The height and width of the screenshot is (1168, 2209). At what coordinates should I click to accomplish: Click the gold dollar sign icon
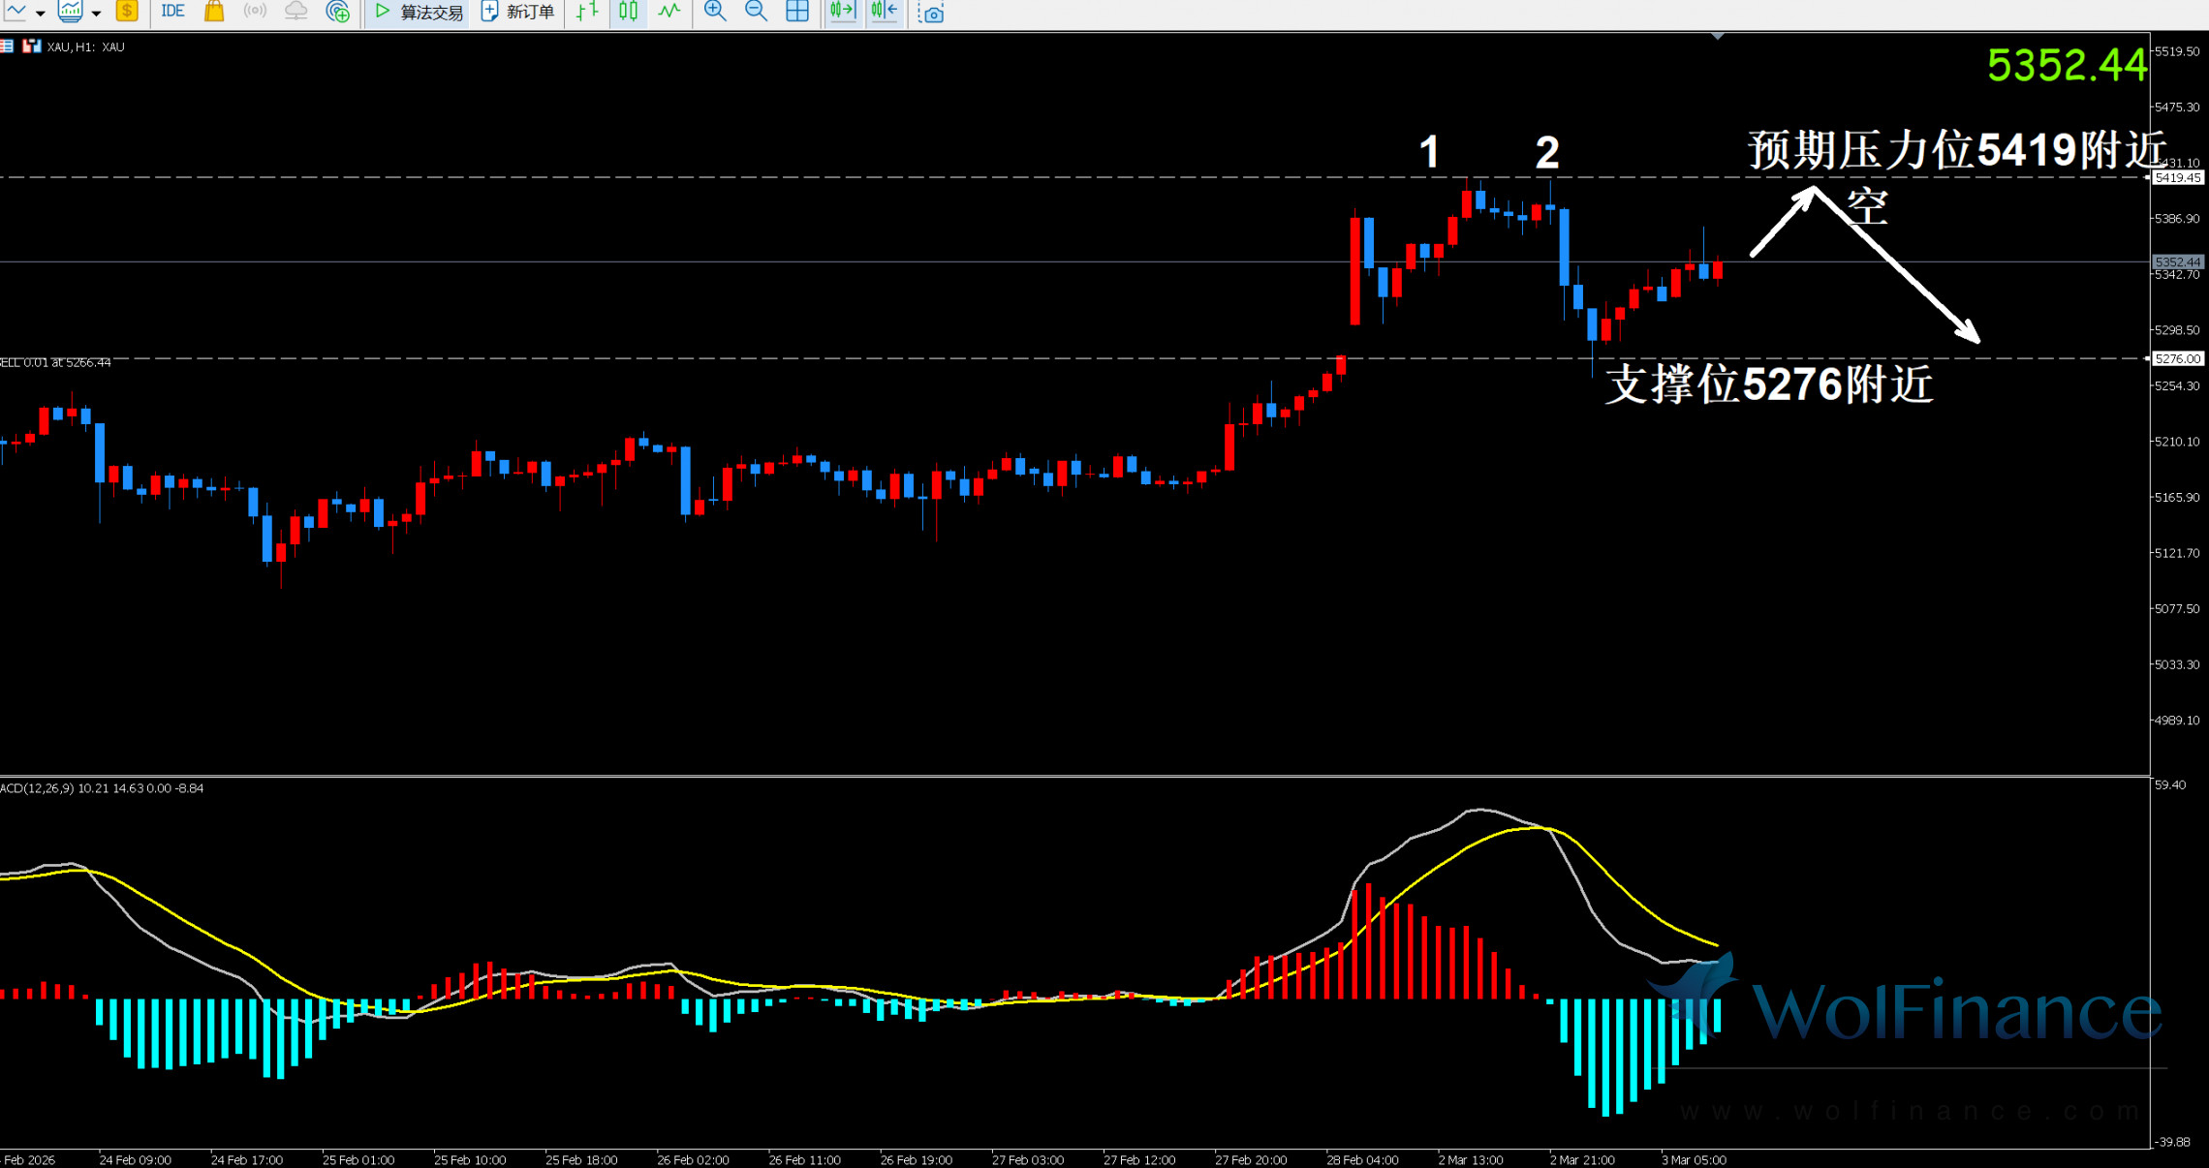click(x=127, y=12)
